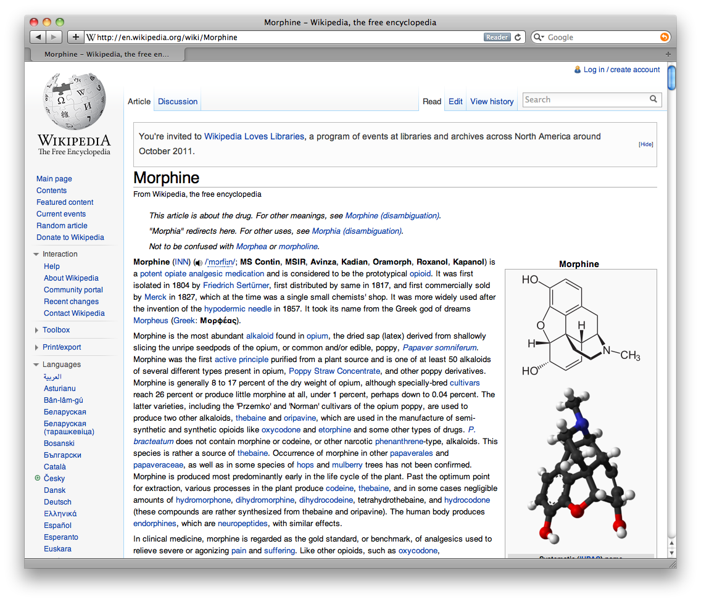Open the Featured content sidebar link
Image resolution: width=701 pixels, height=602 pixels.
point(65,202)
